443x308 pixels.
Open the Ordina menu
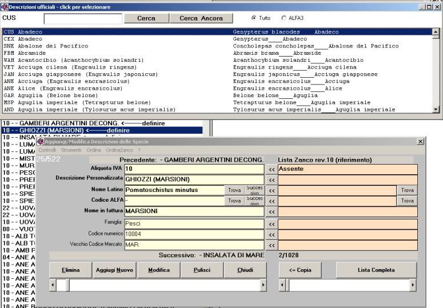94,150
